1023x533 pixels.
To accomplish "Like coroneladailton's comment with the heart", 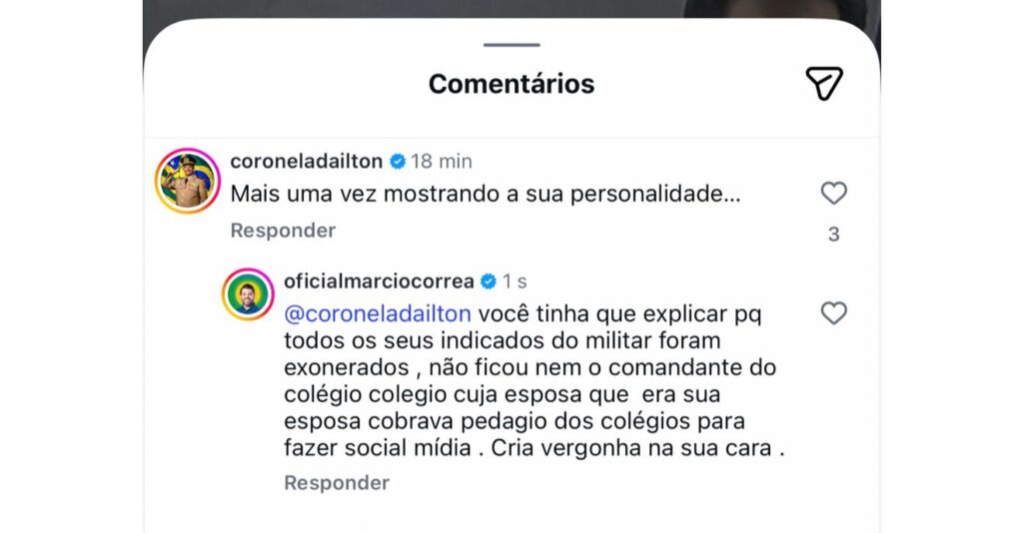I will pyautogui.click(x=834, y=193).
